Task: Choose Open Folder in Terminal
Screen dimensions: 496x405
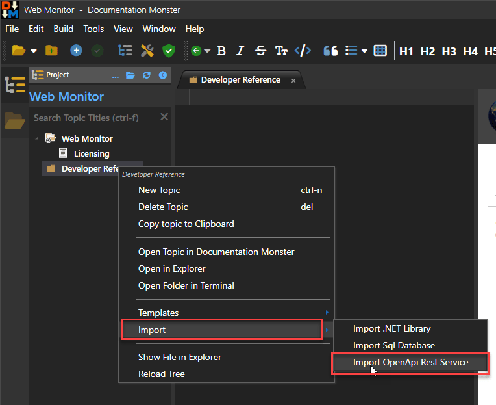Action: [x=226, y=285]
